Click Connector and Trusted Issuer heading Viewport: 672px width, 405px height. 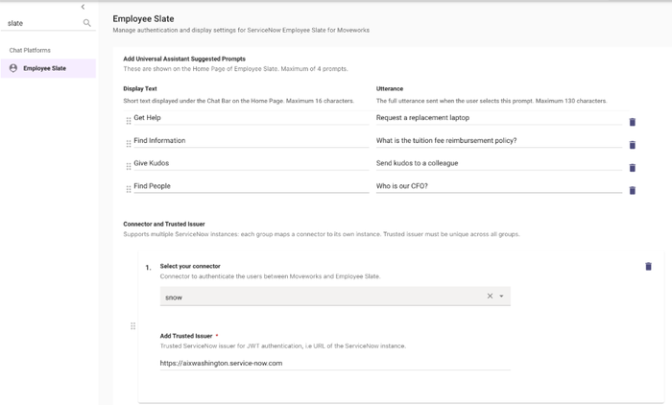(x=164, y=224)
